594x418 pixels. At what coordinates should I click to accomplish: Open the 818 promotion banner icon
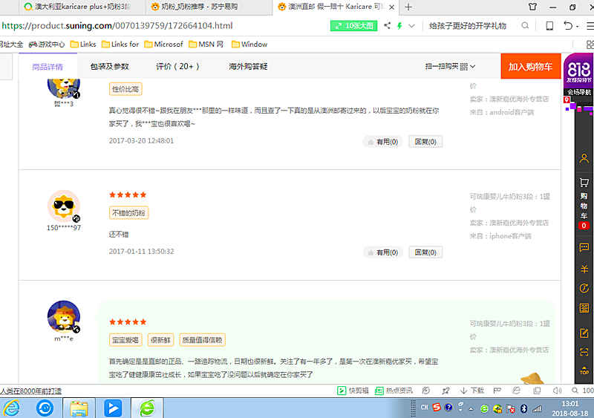coord(580,68)
